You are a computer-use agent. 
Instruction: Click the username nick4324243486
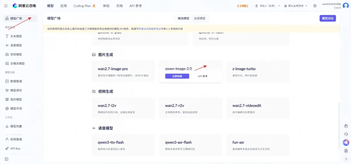tap(331, 4)
